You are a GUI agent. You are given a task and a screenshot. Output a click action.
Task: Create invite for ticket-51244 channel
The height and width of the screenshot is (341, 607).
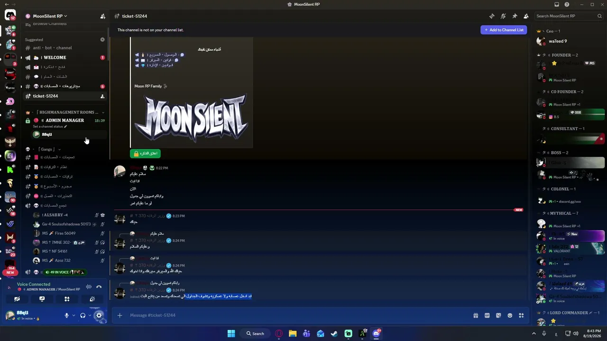tap(102, 96)
